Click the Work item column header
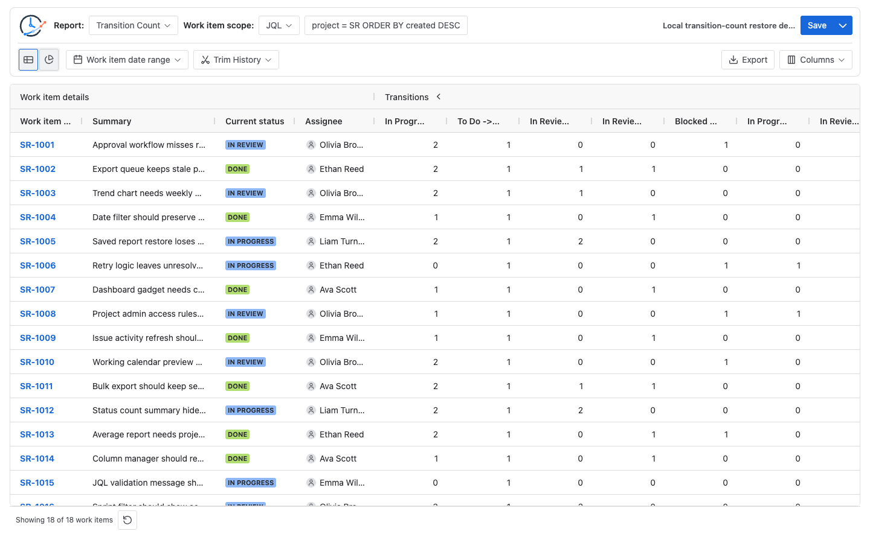 tap(45, 121)
